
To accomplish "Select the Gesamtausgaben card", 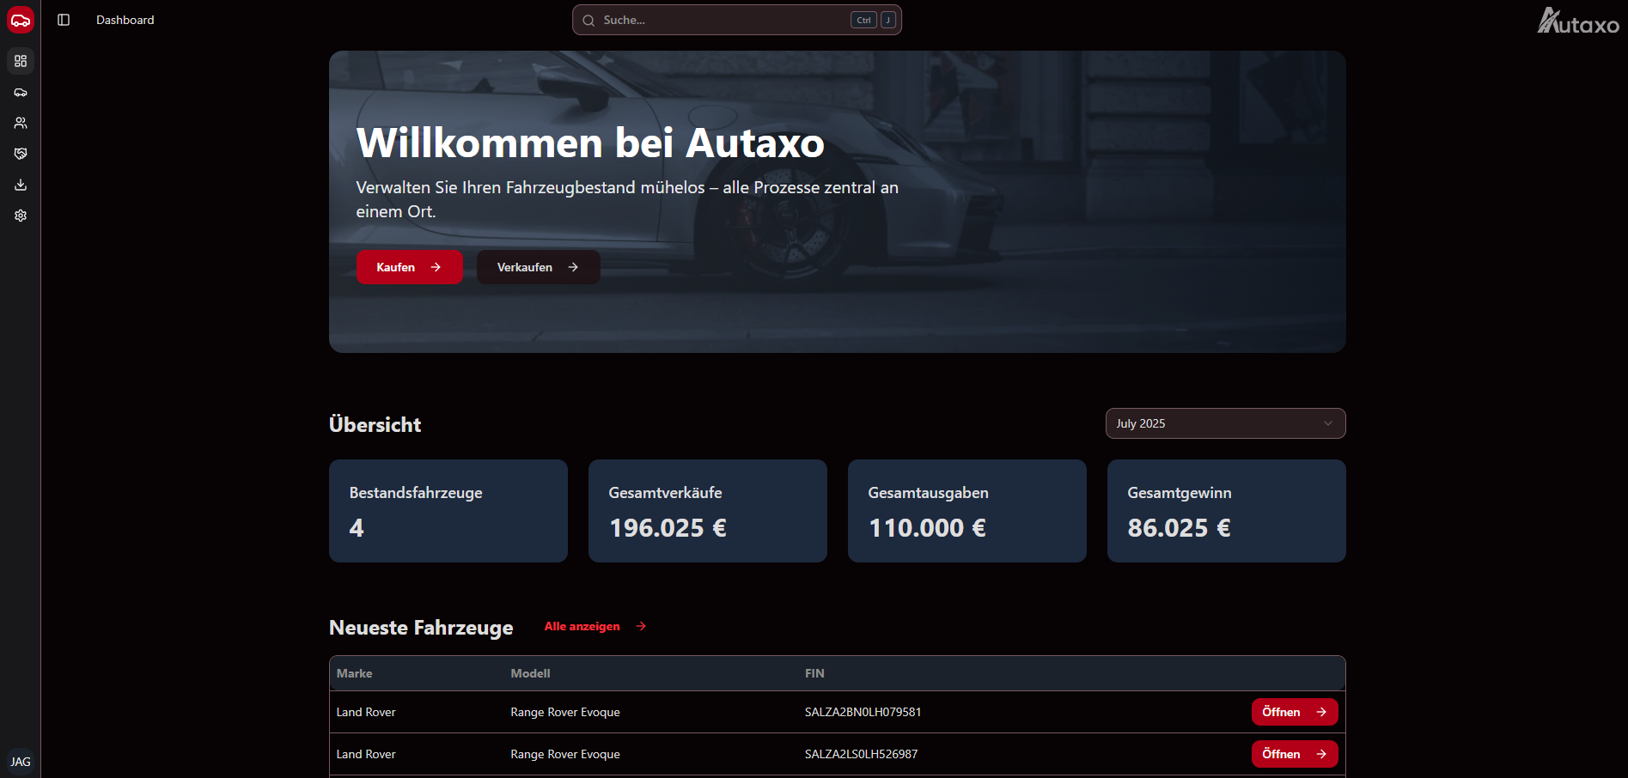I will [x=967, y=511].
